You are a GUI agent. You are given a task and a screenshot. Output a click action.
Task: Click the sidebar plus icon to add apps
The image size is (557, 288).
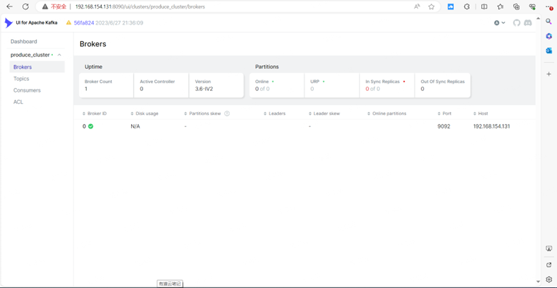pos(549,74)
